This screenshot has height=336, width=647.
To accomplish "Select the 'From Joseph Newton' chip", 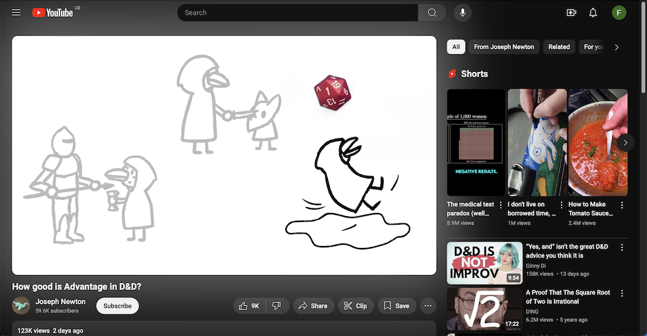I will click(503, 47).
